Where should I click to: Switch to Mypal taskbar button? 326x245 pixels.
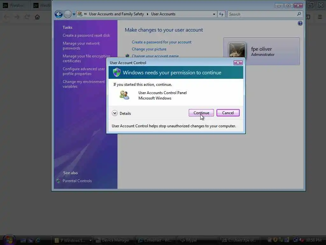(197, 241)
